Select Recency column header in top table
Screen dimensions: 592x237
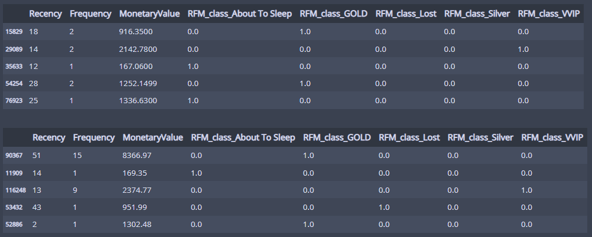45,14
